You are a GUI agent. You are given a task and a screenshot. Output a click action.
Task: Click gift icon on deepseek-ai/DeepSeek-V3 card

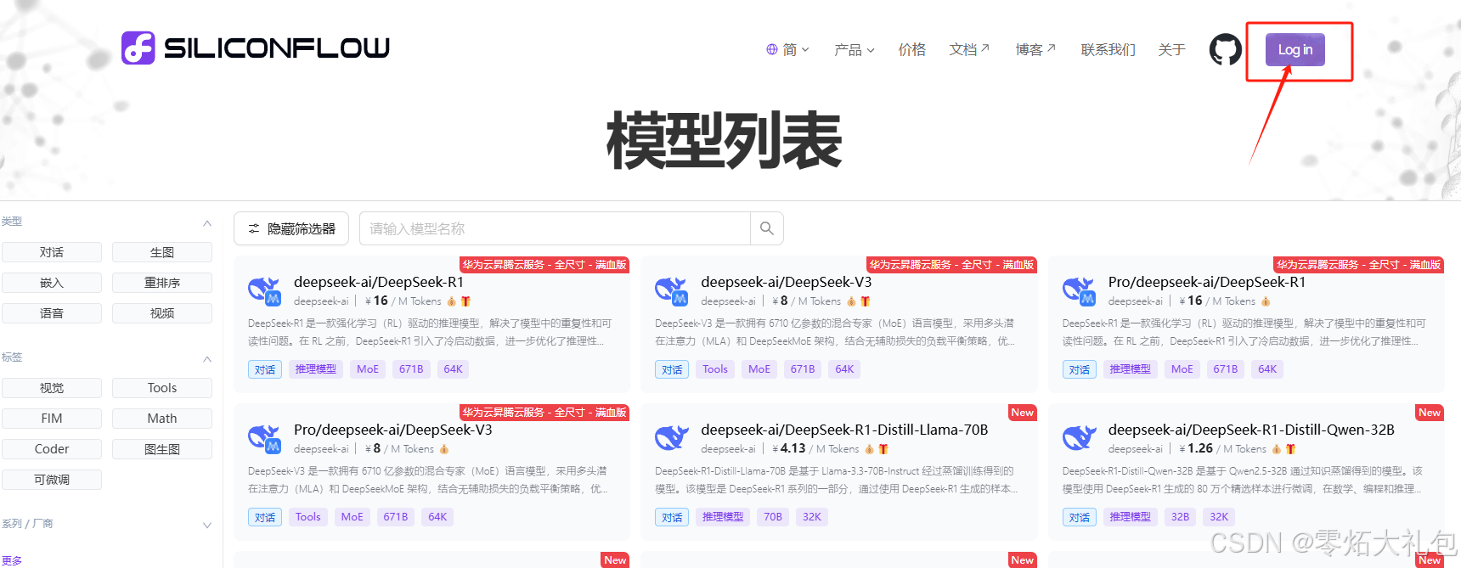[865, 301]
